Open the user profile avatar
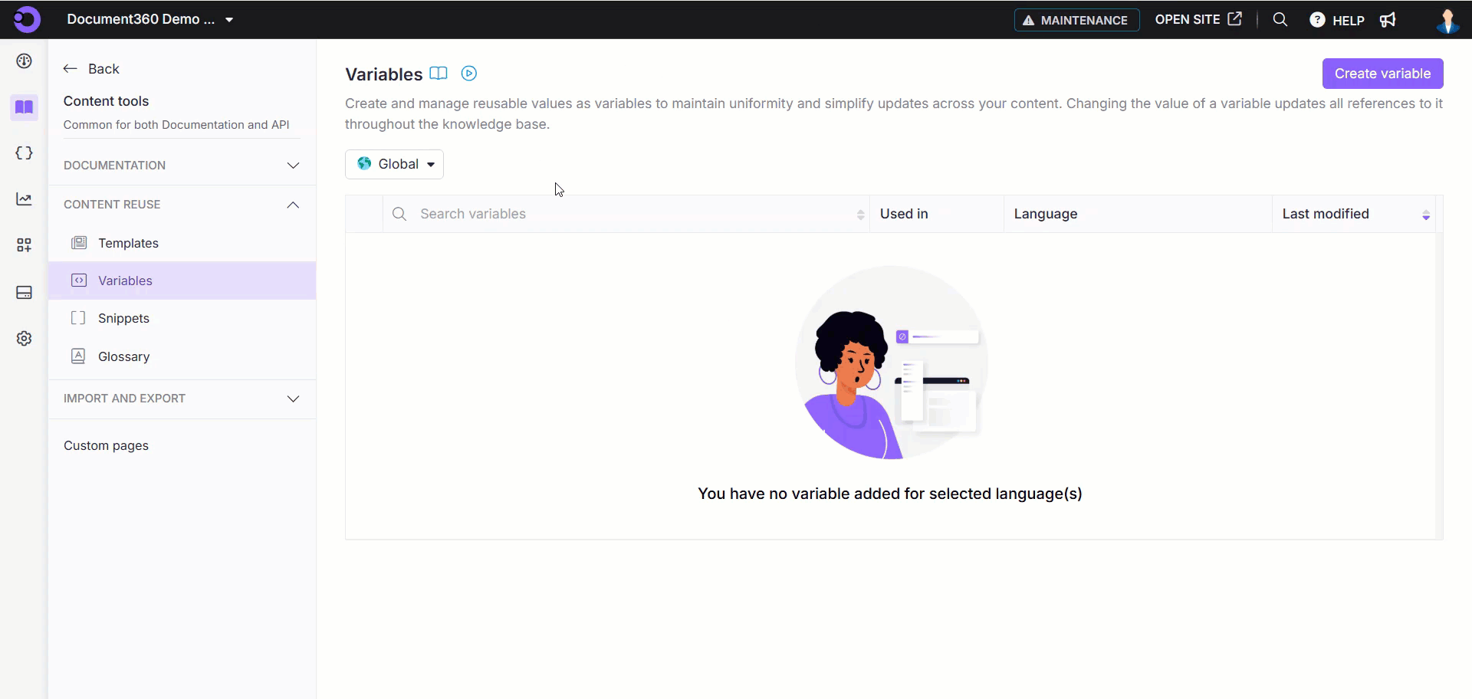This screenshot has height=699, width=1472. [x=1447, y=21]
